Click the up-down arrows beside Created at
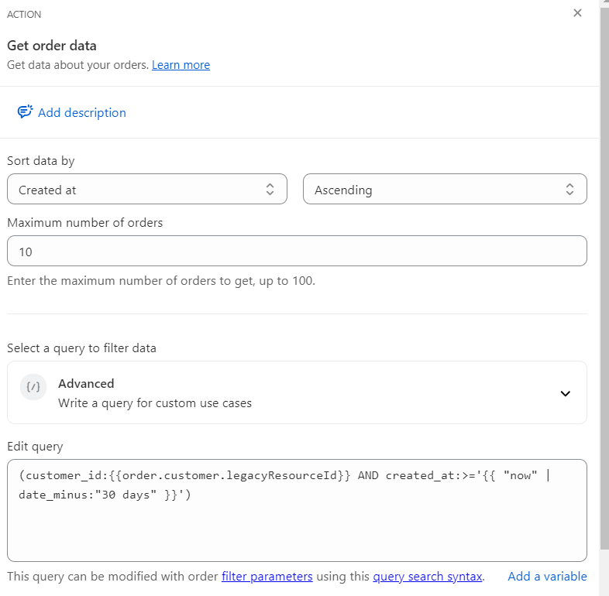The image size is (609, 596). 270,190
